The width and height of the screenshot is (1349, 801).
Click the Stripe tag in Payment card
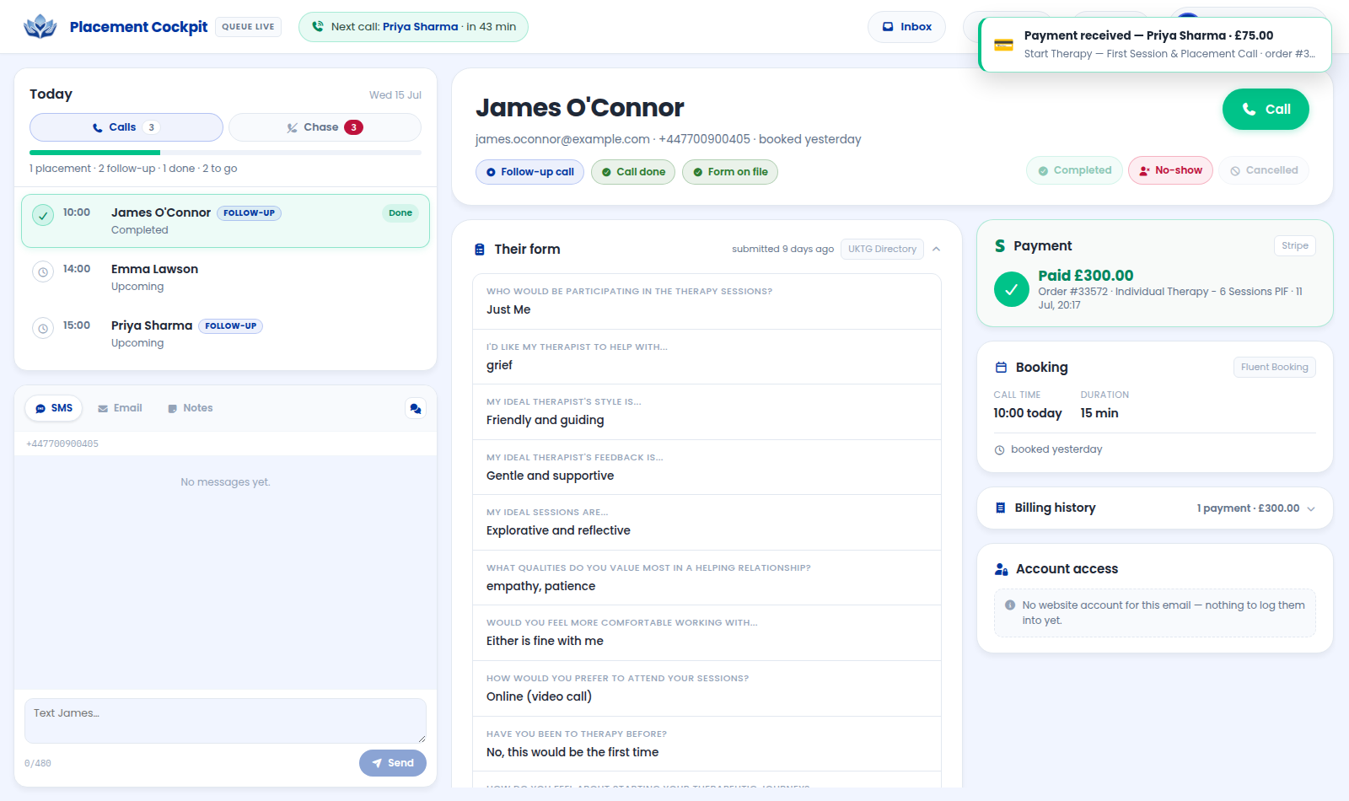pos(1295,245)
